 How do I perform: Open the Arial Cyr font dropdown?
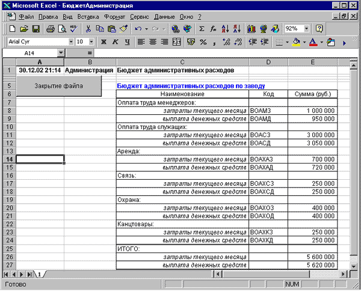pos(71,42)
